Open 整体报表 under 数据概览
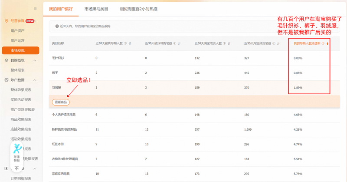Image resolution: width=347 pixels, height=182 pixels. click(x=17, y=70)
